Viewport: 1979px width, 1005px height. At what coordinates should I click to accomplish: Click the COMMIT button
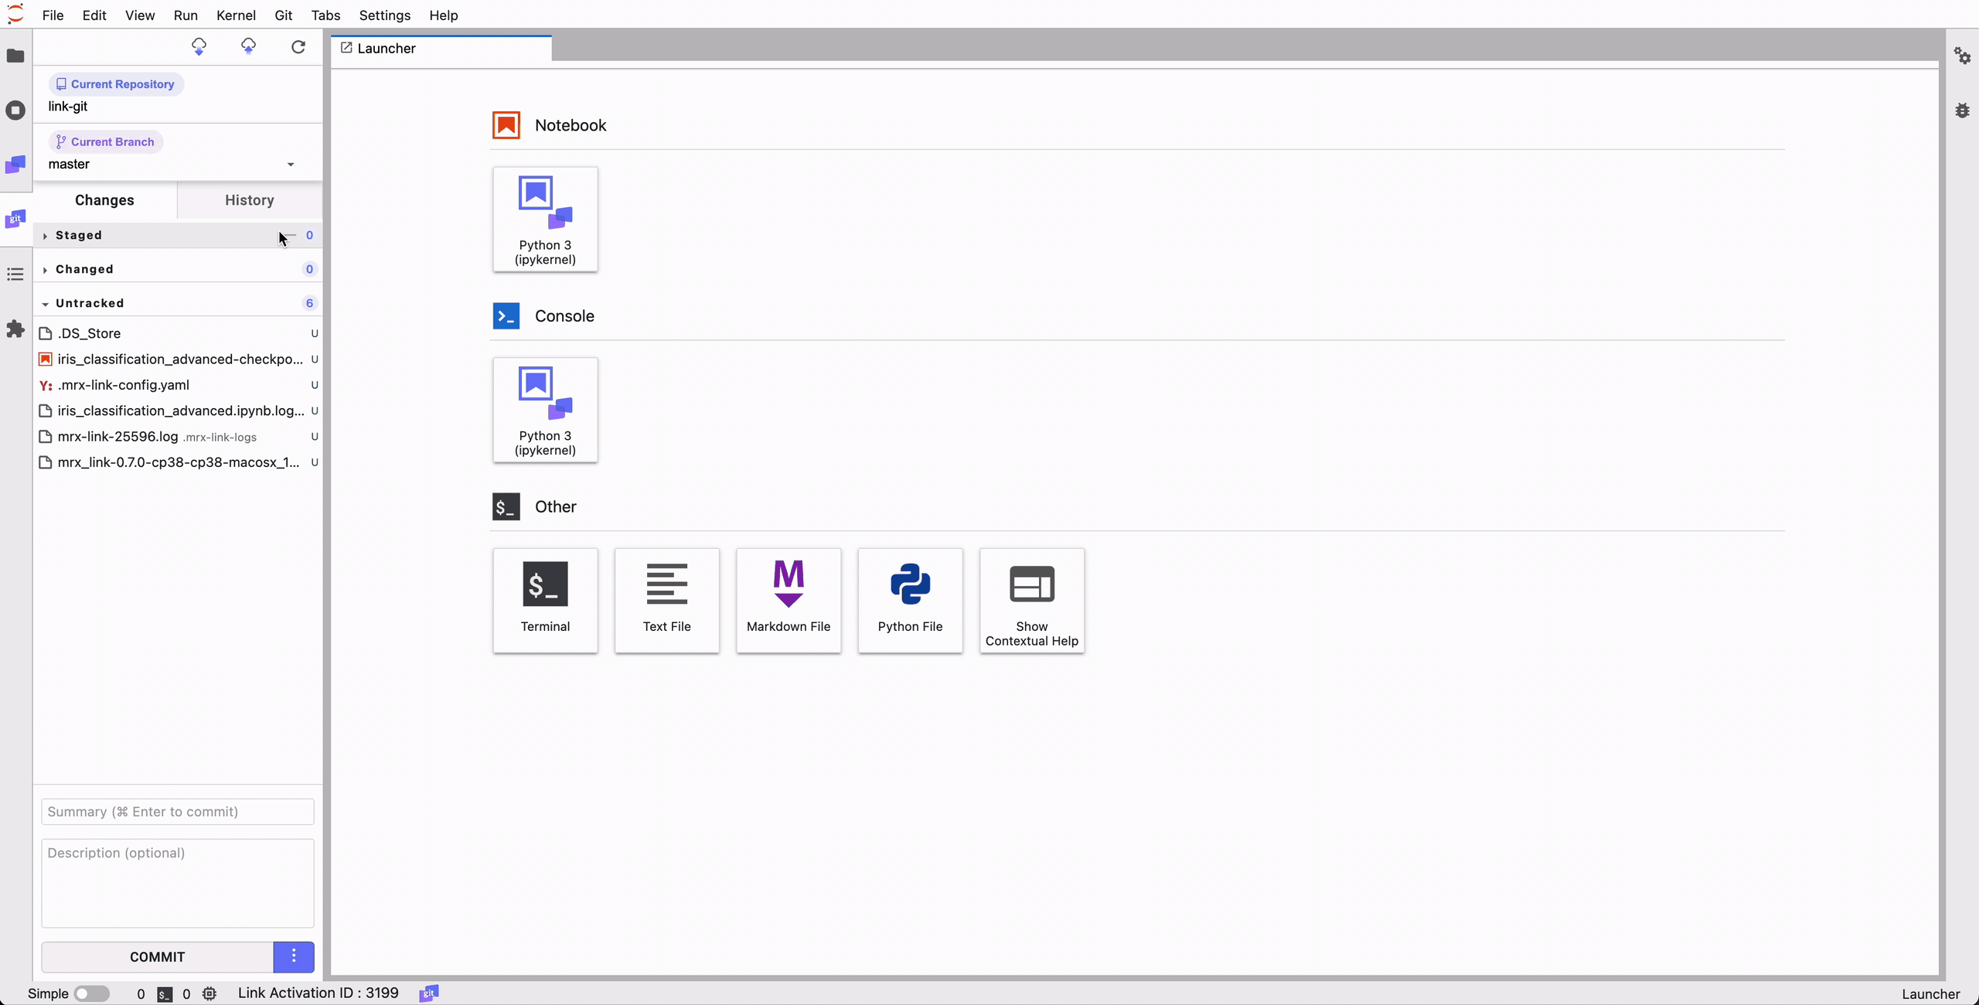click(x=157, y=957)
